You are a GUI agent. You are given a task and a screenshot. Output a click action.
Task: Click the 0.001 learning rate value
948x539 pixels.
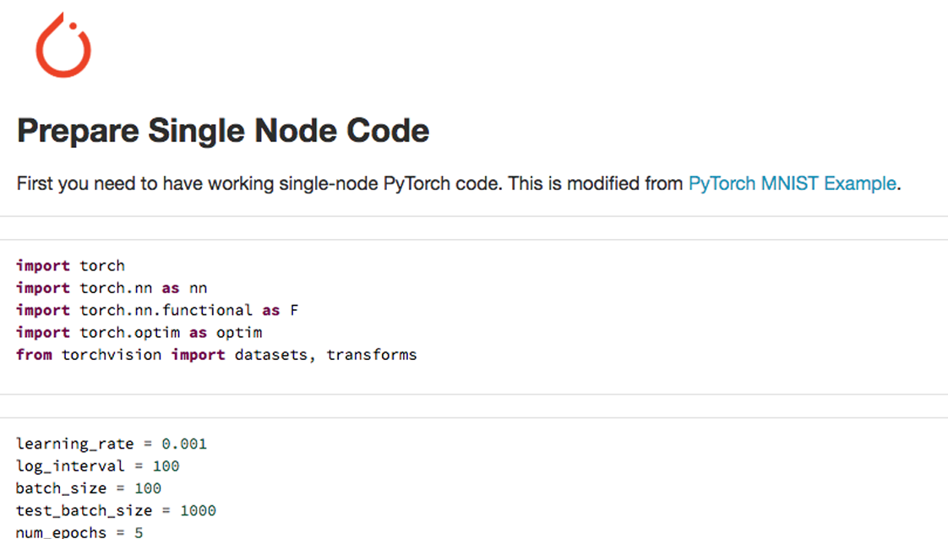(x=184, y=444)
